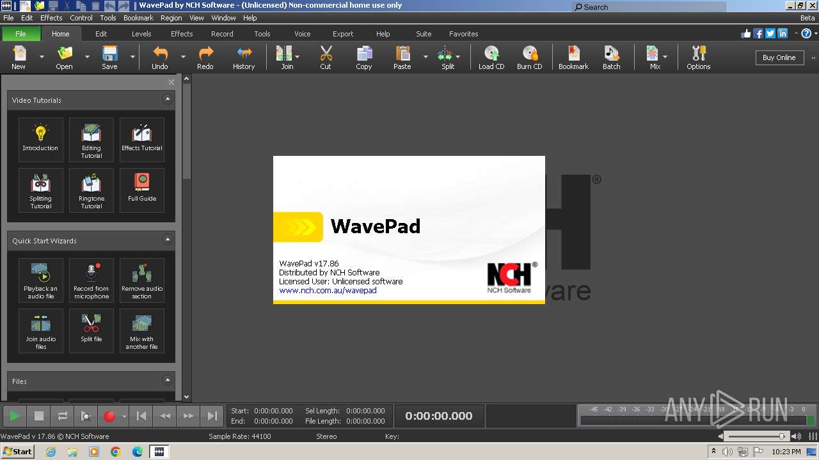
Task: Start the Mix with another file wizard
Action: (x=142, y=330)
